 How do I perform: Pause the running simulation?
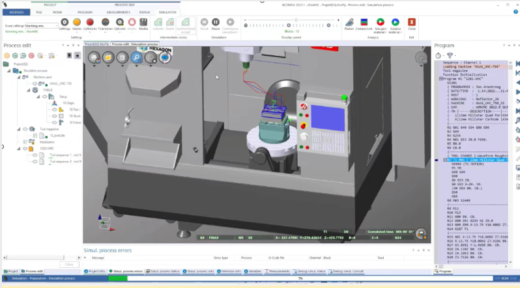pyautogui.click(x=216, y=23)
